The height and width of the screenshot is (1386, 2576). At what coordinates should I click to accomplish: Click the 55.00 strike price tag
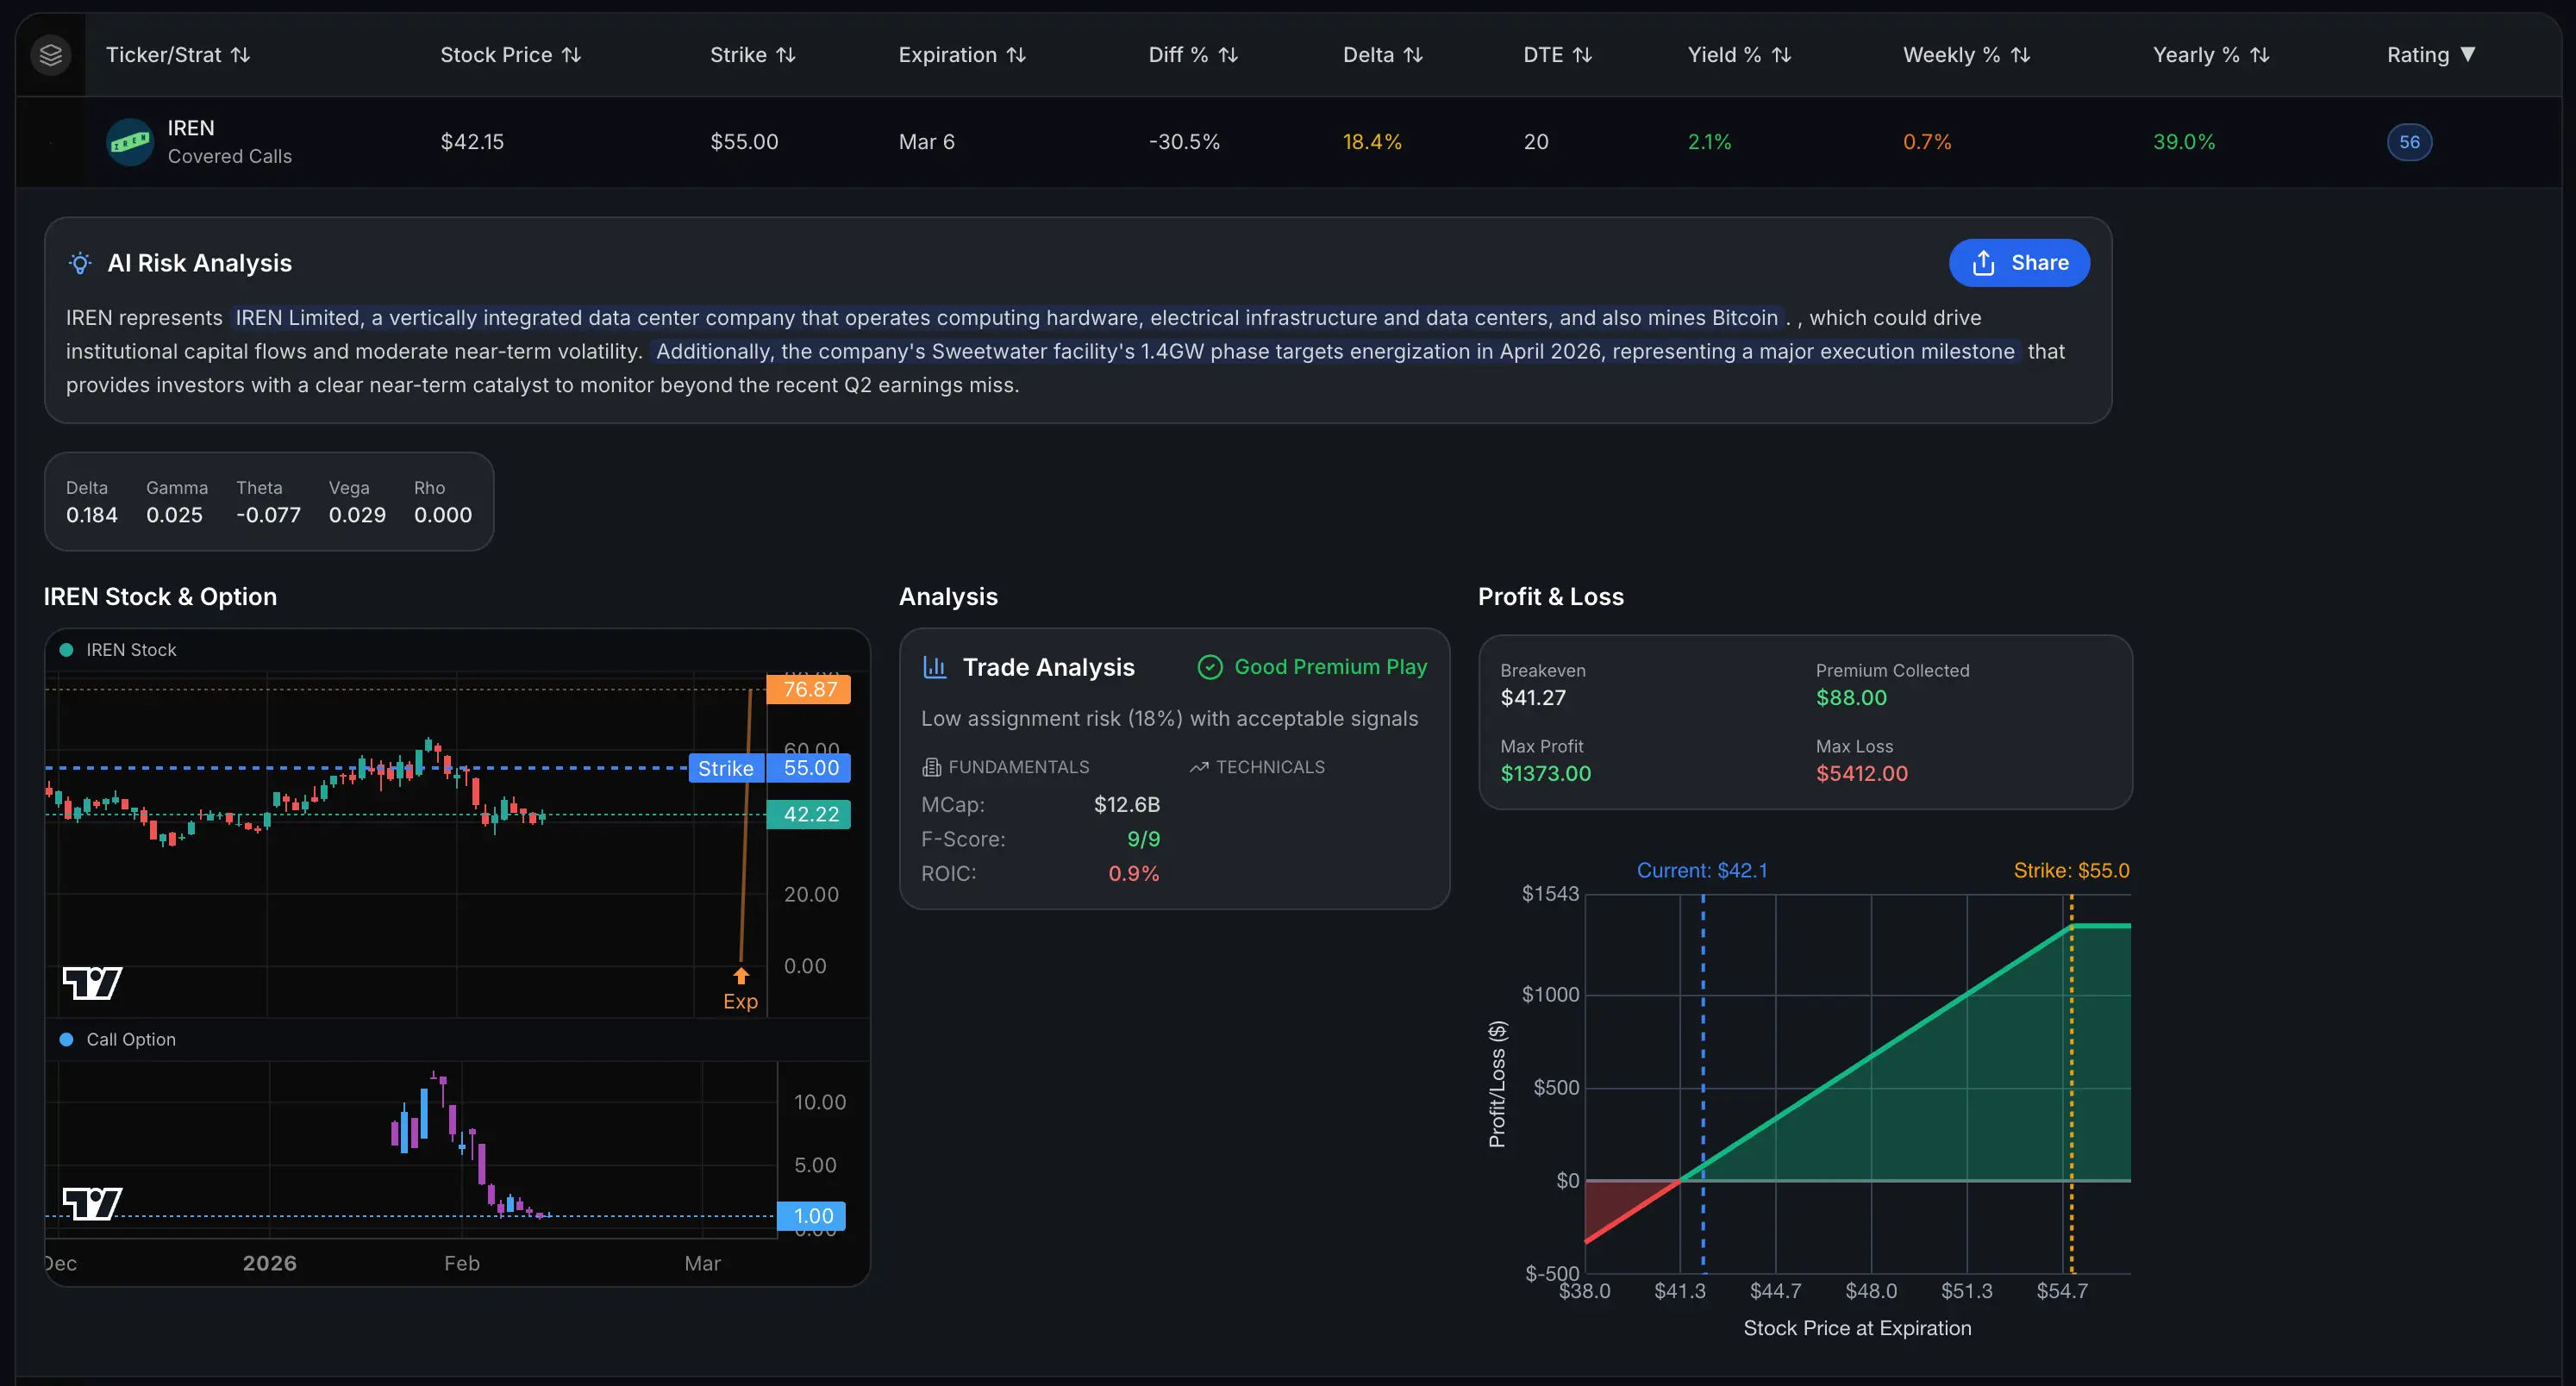coord(809,768)
